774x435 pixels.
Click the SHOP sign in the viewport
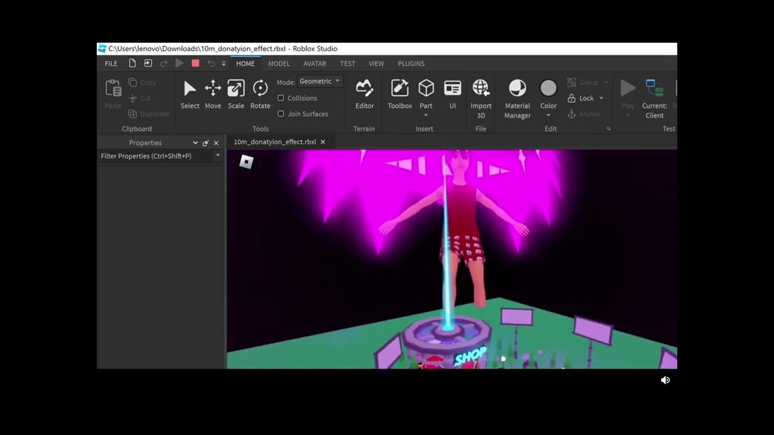470,356
